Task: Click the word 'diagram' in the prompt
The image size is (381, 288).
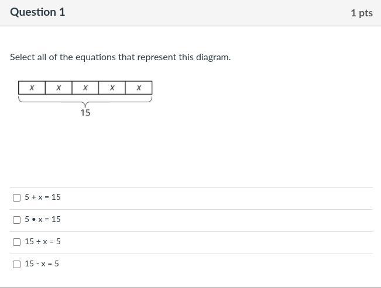Action: tap(212, 57)
